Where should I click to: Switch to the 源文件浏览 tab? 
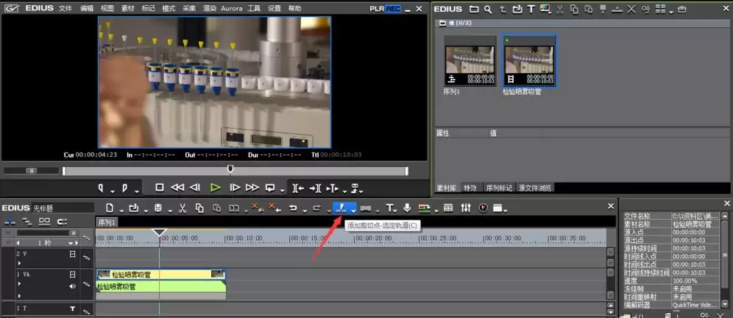[534, 188]
